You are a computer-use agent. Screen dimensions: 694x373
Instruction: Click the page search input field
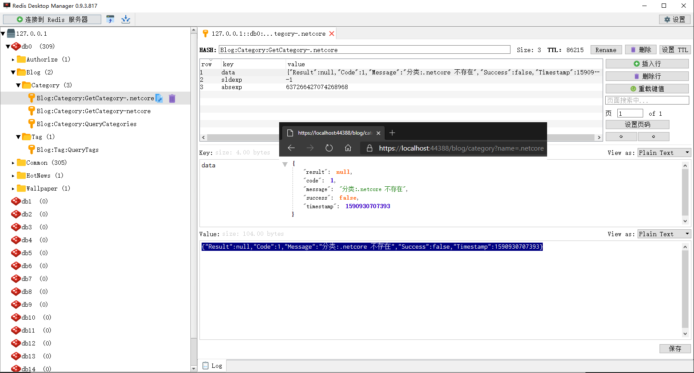(x=647, y=100)
